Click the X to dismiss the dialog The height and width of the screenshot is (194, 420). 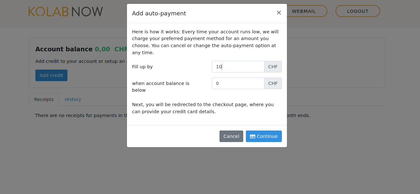(279, 13)
